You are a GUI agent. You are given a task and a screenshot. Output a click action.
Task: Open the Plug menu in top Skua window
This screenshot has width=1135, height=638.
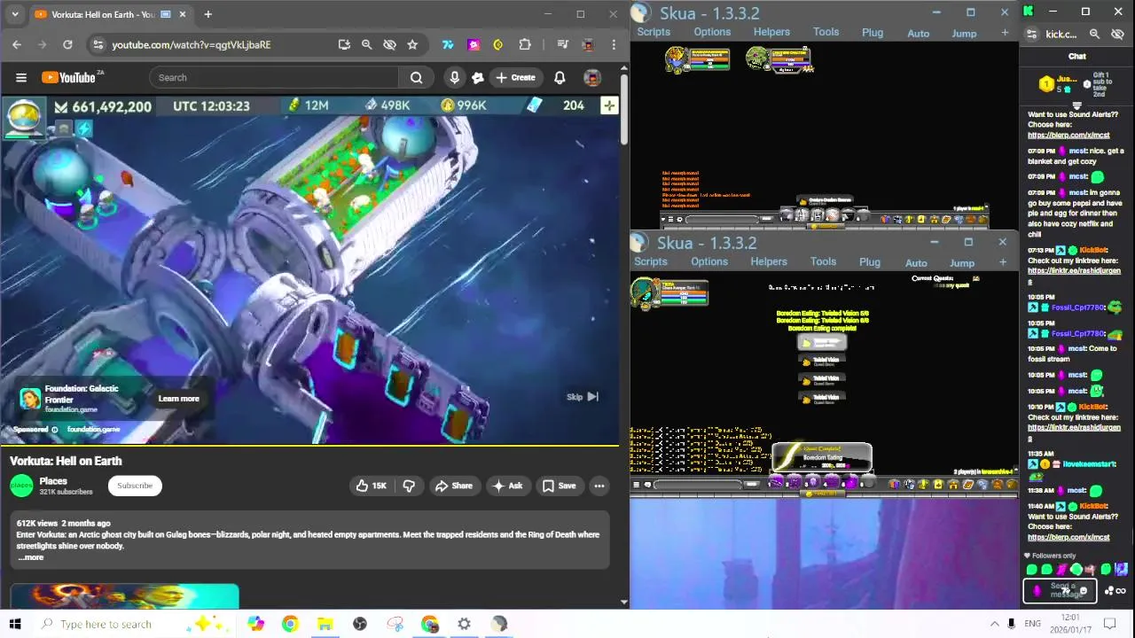tap(873, 33)
